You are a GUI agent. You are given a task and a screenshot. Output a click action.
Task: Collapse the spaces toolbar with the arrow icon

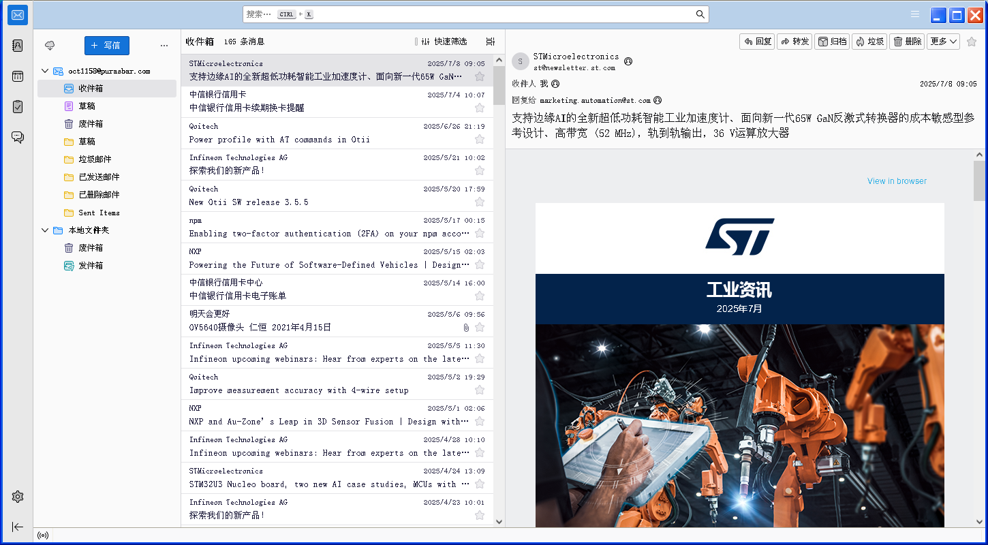click(x=18, y=527)
